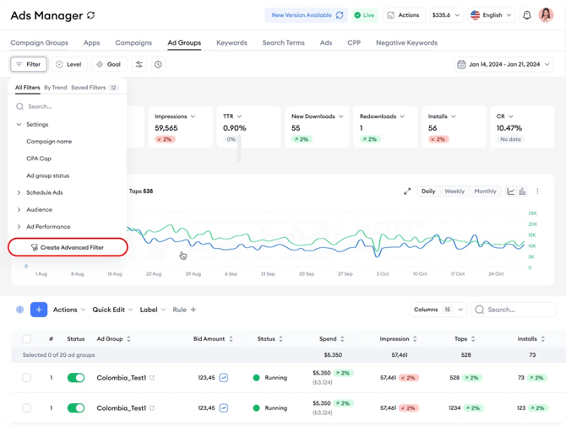Select checkbox for second Colombia_Test1 row
The width and height of the screenshot is (566, 426).
click(x=26, y=408)
